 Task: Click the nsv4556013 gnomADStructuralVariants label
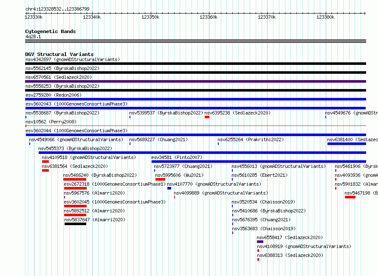pos(279,166)
